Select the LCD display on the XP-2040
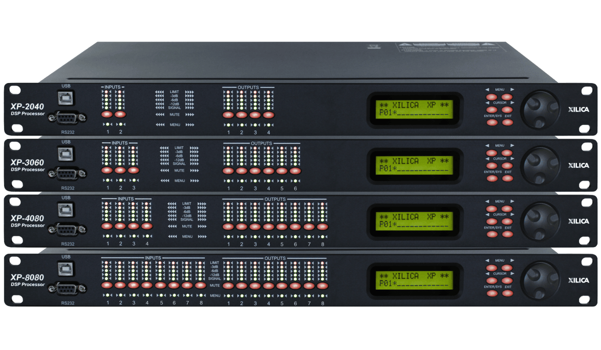The image size is (601, 350). pos(414,110)
